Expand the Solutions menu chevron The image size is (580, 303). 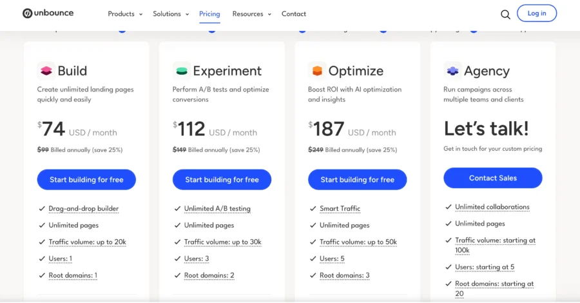click(187, 14)
